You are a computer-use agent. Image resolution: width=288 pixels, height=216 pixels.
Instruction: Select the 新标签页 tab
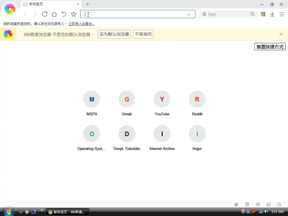[x=51, y=4]
